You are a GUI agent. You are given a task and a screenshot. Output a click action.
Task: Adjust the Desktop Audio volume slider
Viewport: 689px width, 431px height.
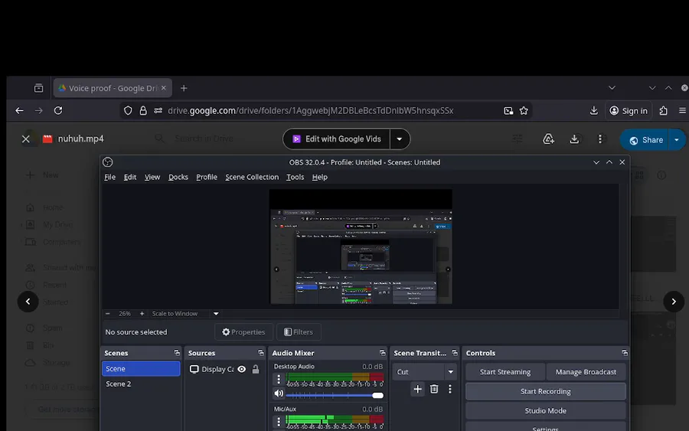(x=335, y=396)
